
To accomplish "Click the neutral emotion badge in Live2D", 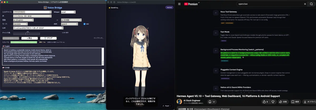I will coord(169,8).
